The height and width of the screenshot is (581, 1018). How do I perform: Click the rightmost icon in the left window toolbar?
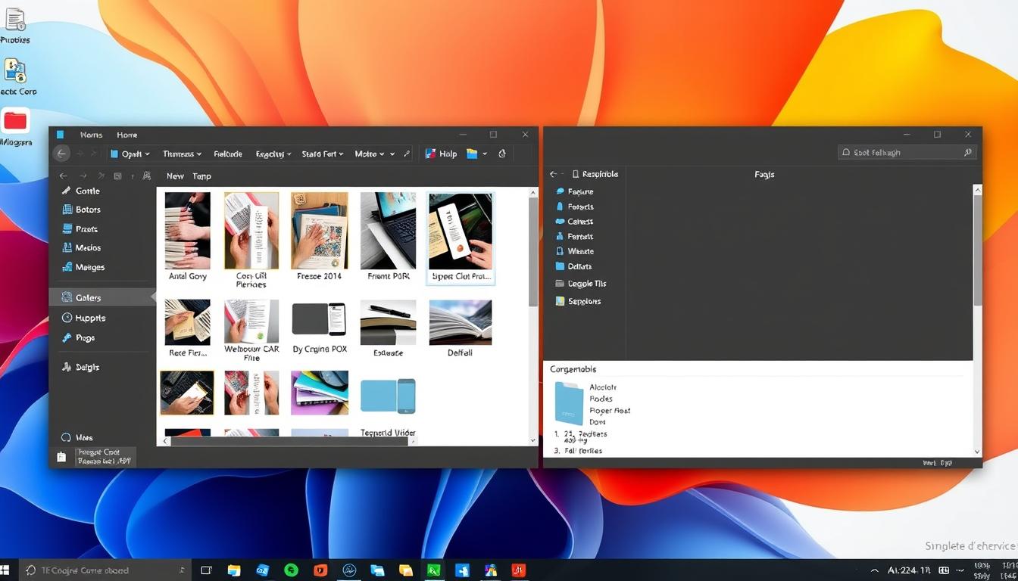click(501, 154)
